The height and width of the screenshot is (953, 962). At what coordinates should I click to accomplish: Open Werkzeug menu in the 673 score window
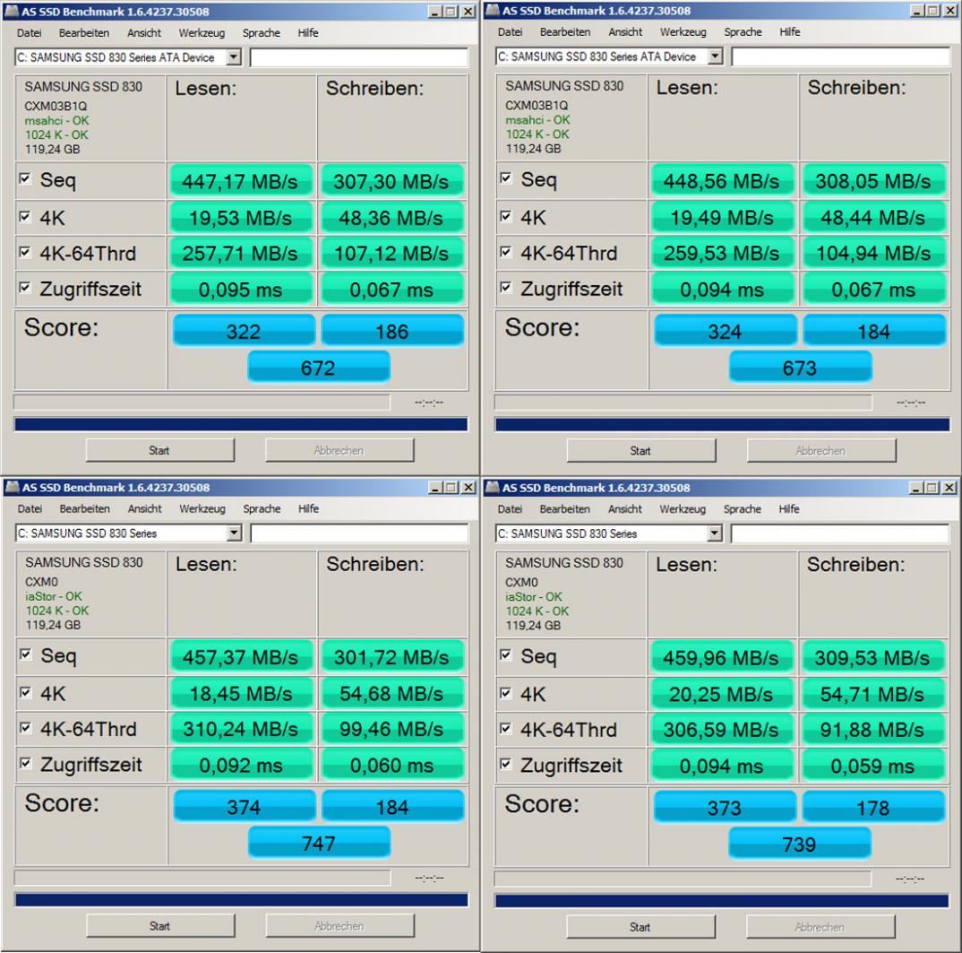683,32
